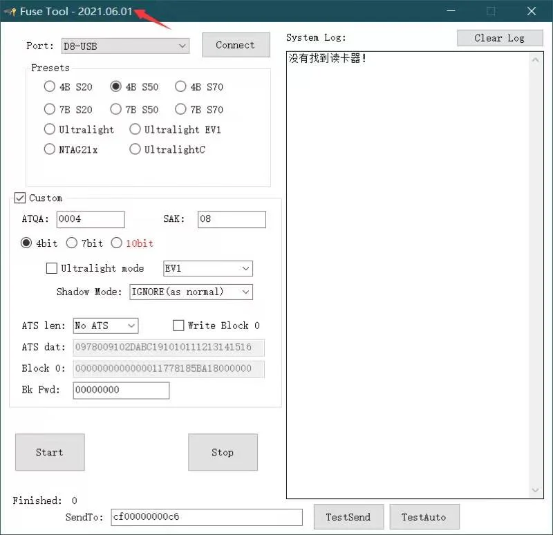The image size is (553, 535).
Task: Select the Ultralight EV1 preset
Action: [135, 129]
